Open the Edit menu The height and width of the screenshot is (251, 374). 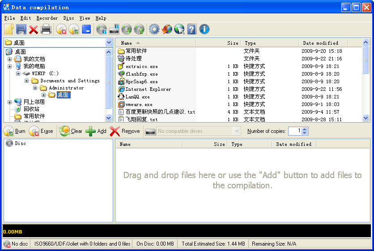click(x=25, y=18)
